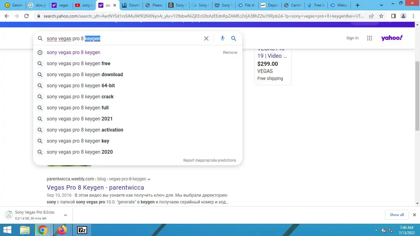420x236 pixels.
Task: Select suggestion 'sony vegas pro 8 keygen activation'
Action: click(x=138, y=130)
